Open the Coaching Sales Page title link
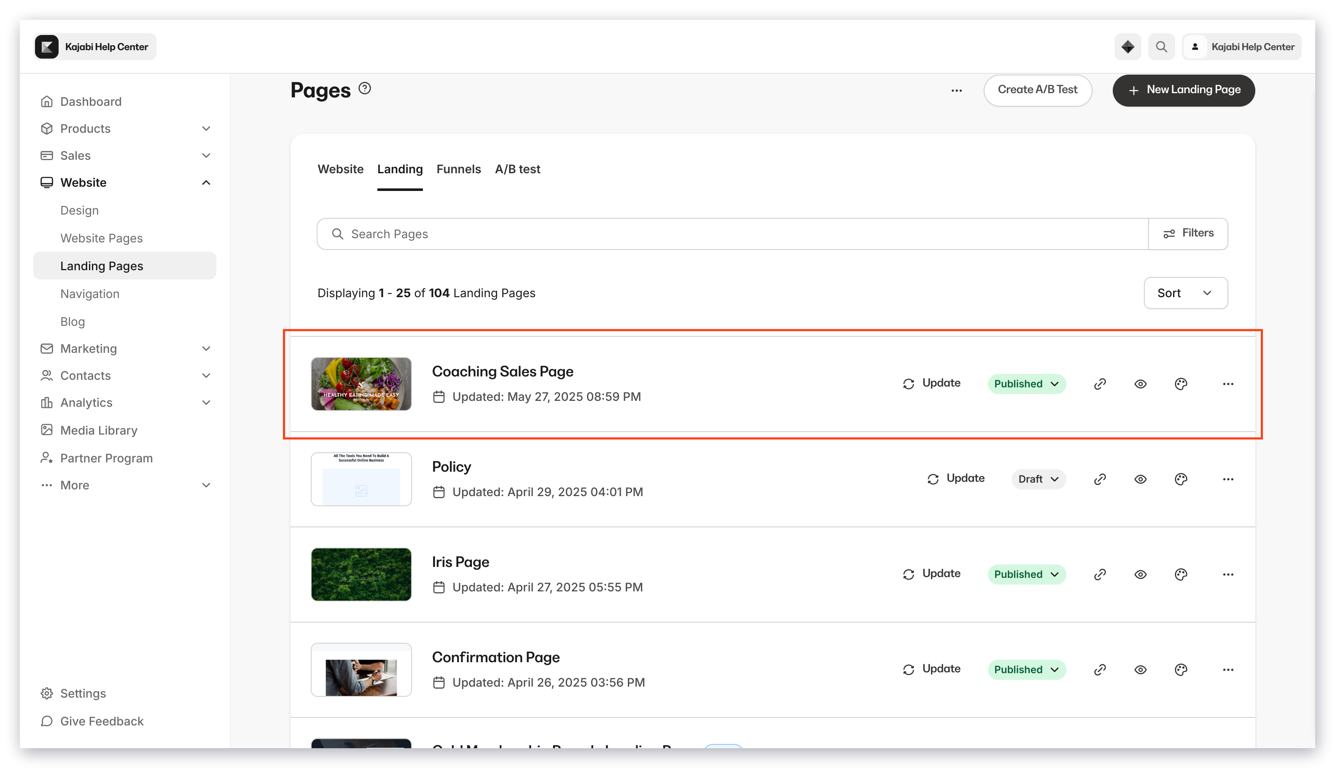Viewport: 1335px width, 768px height. [502, 371]
